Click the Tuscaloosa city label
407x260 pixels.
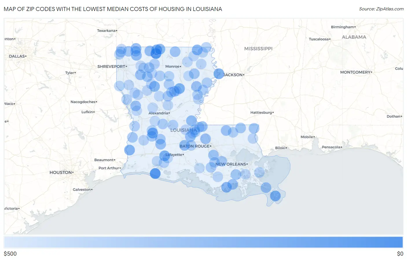[x=319, y=39]
